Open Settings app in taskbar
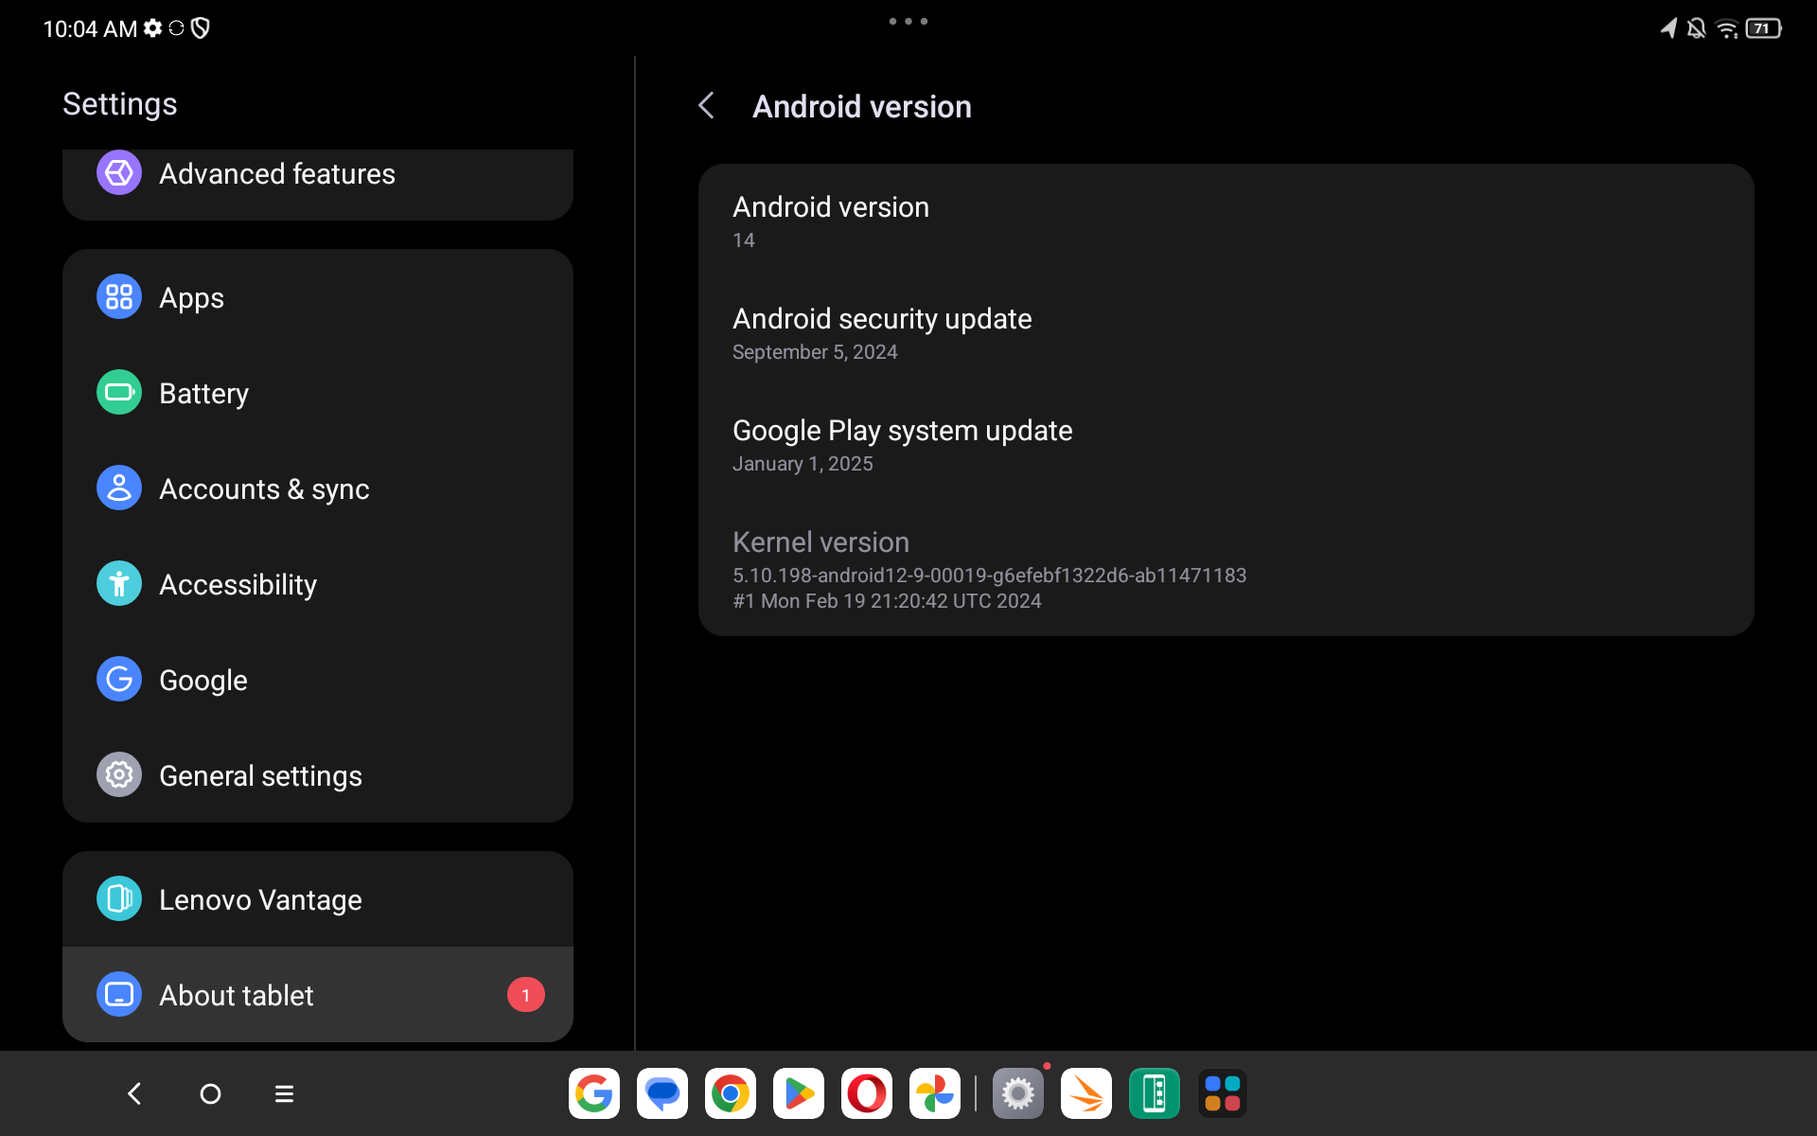The width and height of the screenshot is (1817, 1136). tap(1018, 1093)
